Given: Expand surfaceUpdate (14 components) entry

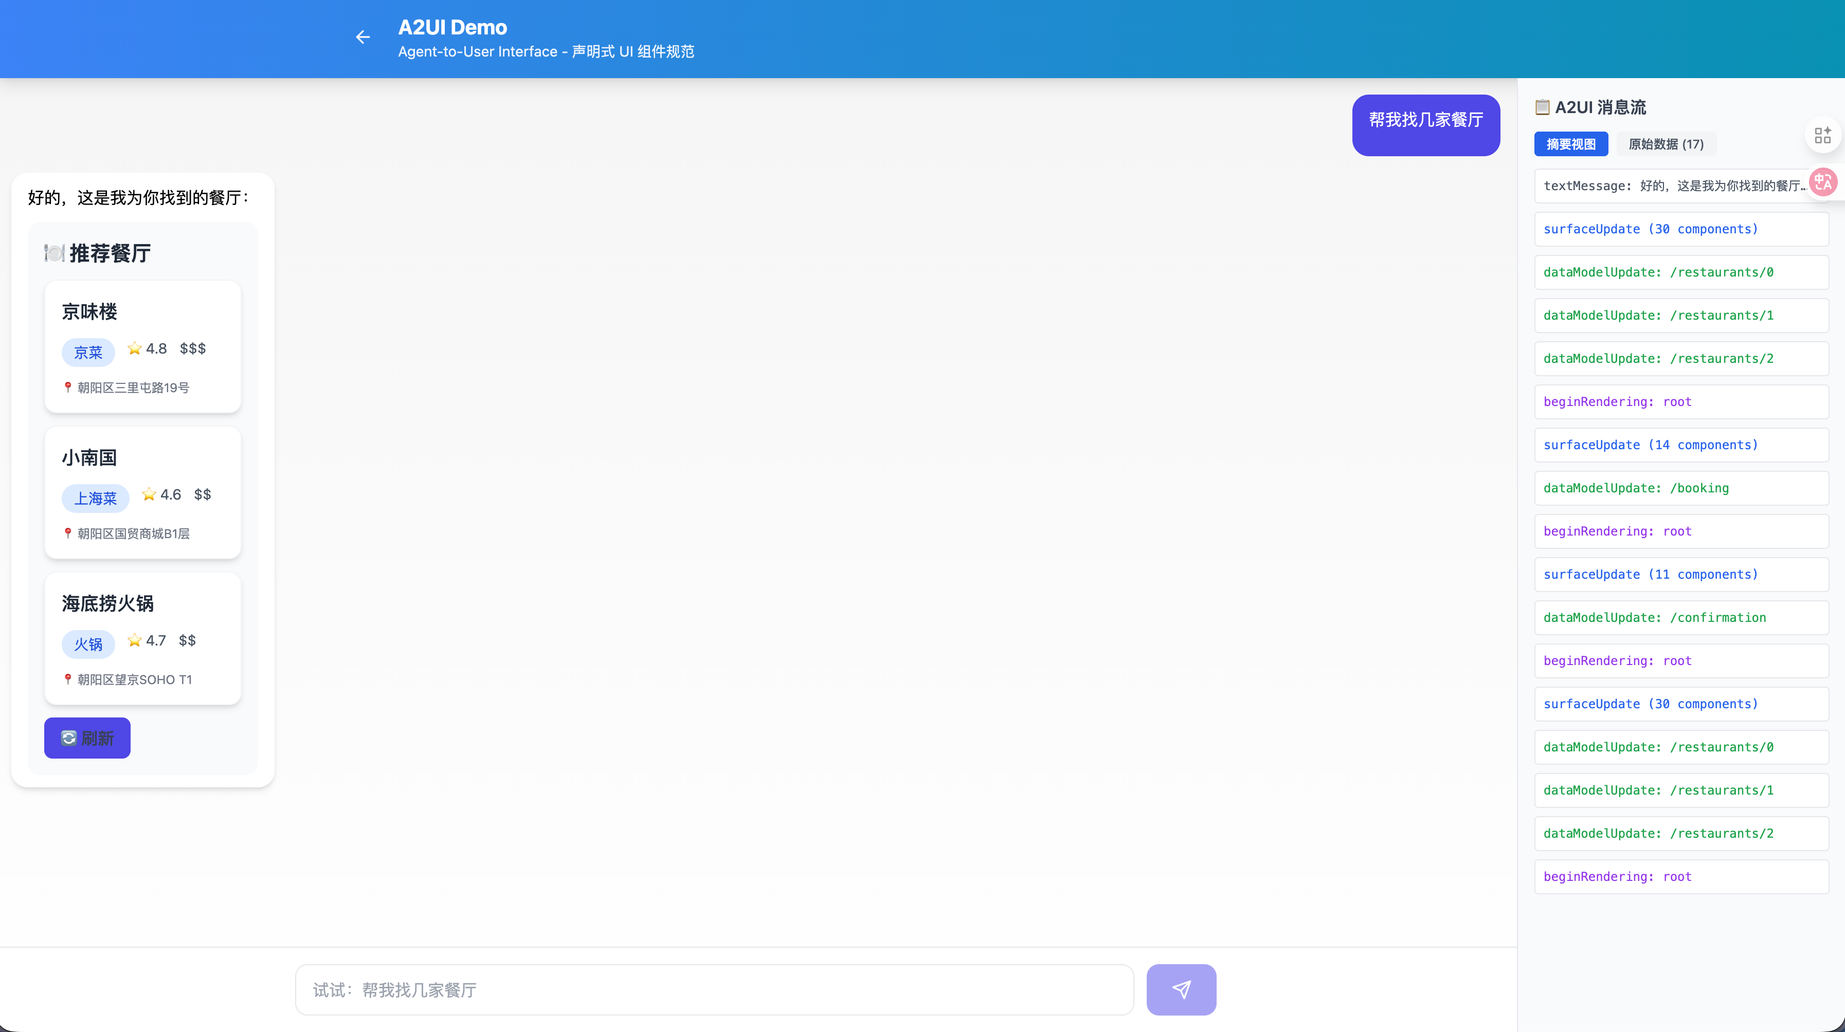Looking at the screenshot, I should click(1680, 445).
